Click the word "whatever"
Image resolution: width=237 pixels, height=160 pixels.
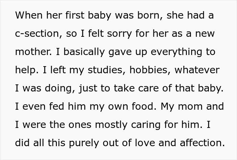click(197, 70)
